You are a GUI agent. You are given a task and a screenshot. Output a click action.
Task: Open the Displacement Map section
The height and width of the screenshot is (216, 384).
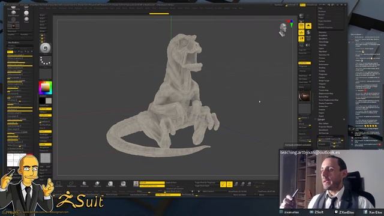[x=326, y=94]
